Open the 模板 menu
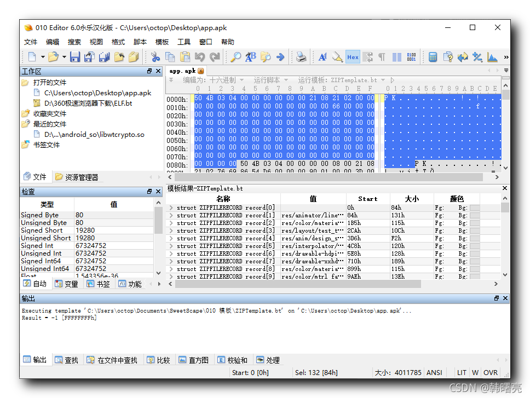 [162, 42]
